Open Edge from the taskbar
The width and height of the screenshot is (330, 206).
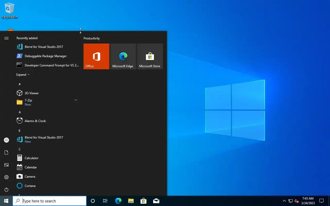pyautogui.click(x=118, y=201)
